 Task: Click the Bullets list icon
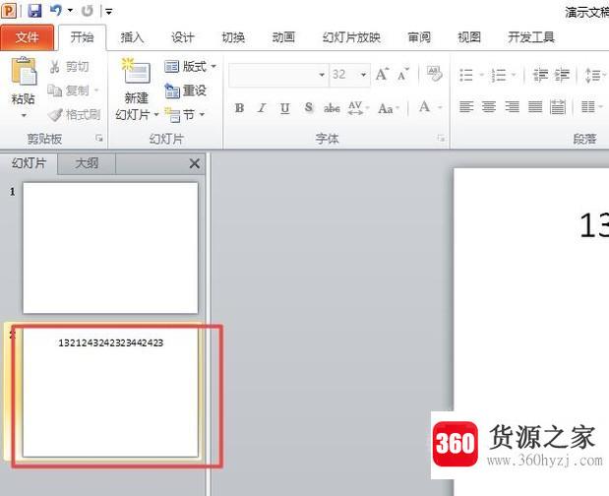pos(465,75)
